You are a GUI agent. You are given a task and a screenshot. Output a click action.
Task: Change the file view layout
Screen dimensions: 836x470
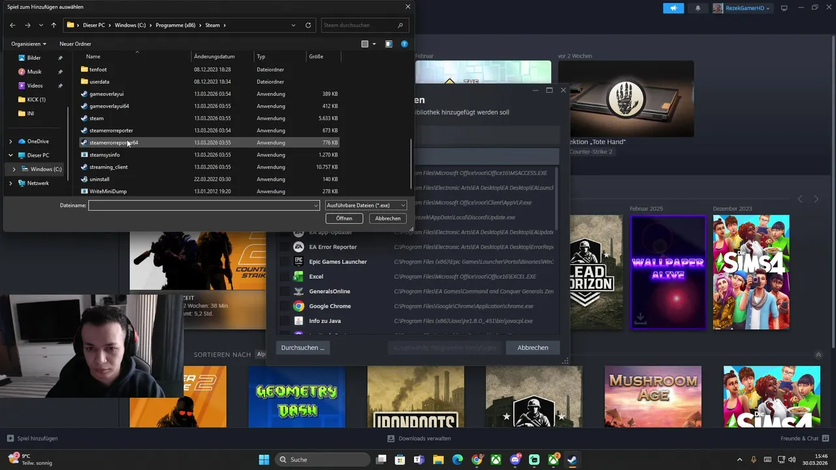[x=365, y=44]
